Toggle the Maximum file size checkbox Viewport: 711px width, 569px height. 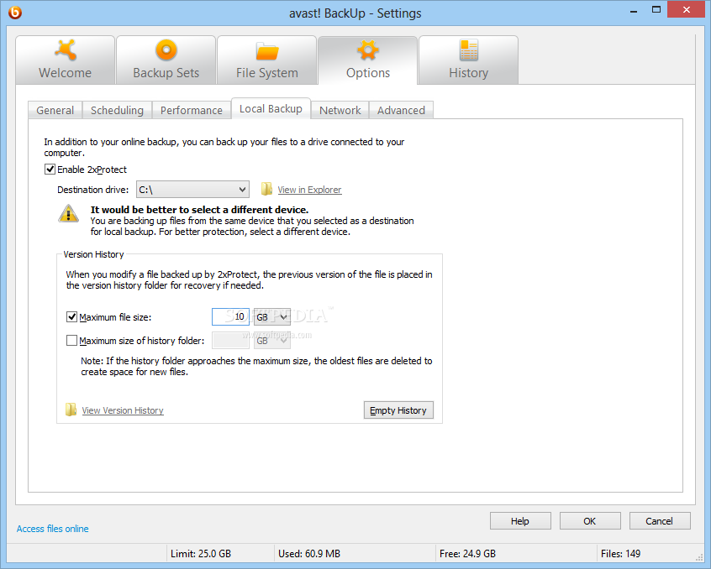pyautogui.click(x=71, y=317)
